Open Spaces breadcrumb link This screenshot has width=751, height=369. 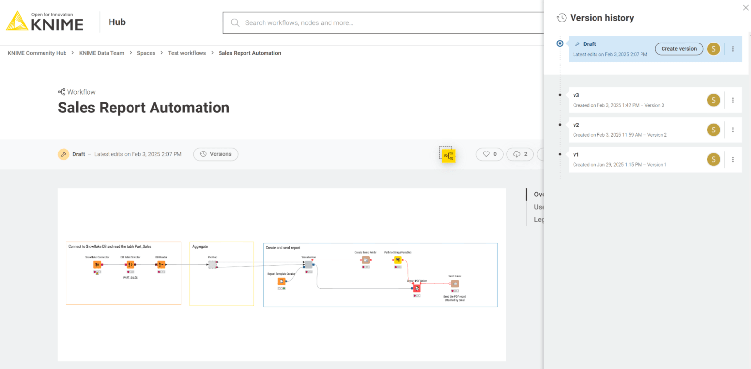[146, 53]
